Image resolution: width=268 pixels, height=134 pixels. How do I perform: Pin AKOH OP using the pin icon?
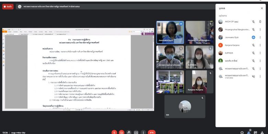click(260, 22)
